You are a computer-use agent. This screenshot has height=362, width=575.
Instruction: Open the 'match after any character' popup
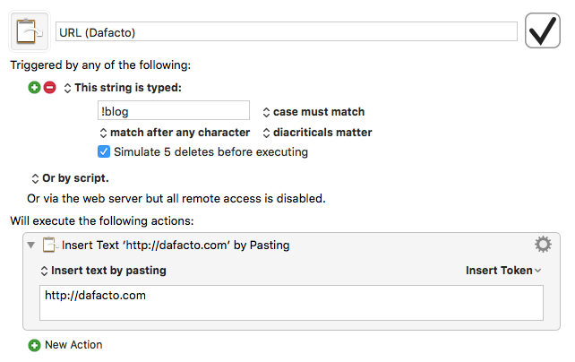(x=175, y=133)
